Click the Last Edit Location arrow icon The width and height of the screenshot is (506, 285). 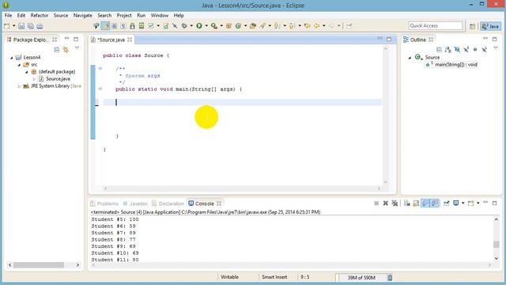click(x=307, y=26)
